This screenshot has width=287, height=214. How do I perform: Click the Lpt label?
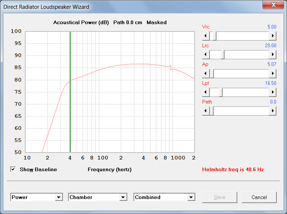point(205,83)
